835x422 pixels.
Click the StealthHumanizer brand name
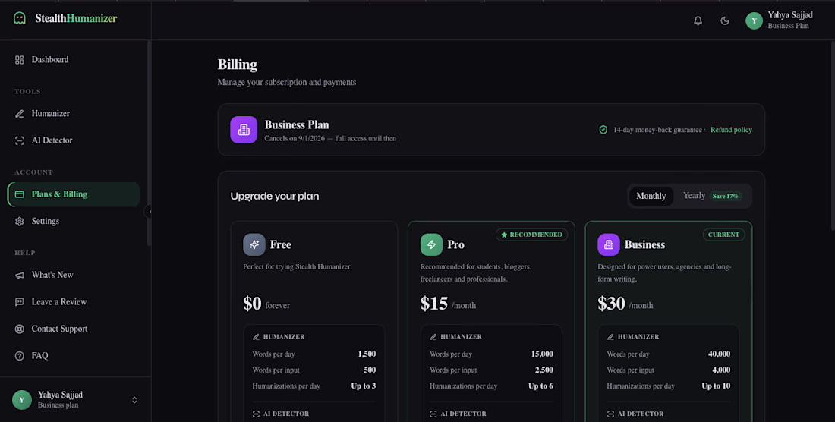[76, 19]
